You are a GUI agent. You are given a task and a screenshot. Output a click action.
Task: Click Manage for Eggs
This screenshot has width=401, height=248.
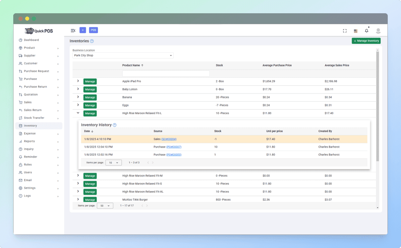coord(90,105)
